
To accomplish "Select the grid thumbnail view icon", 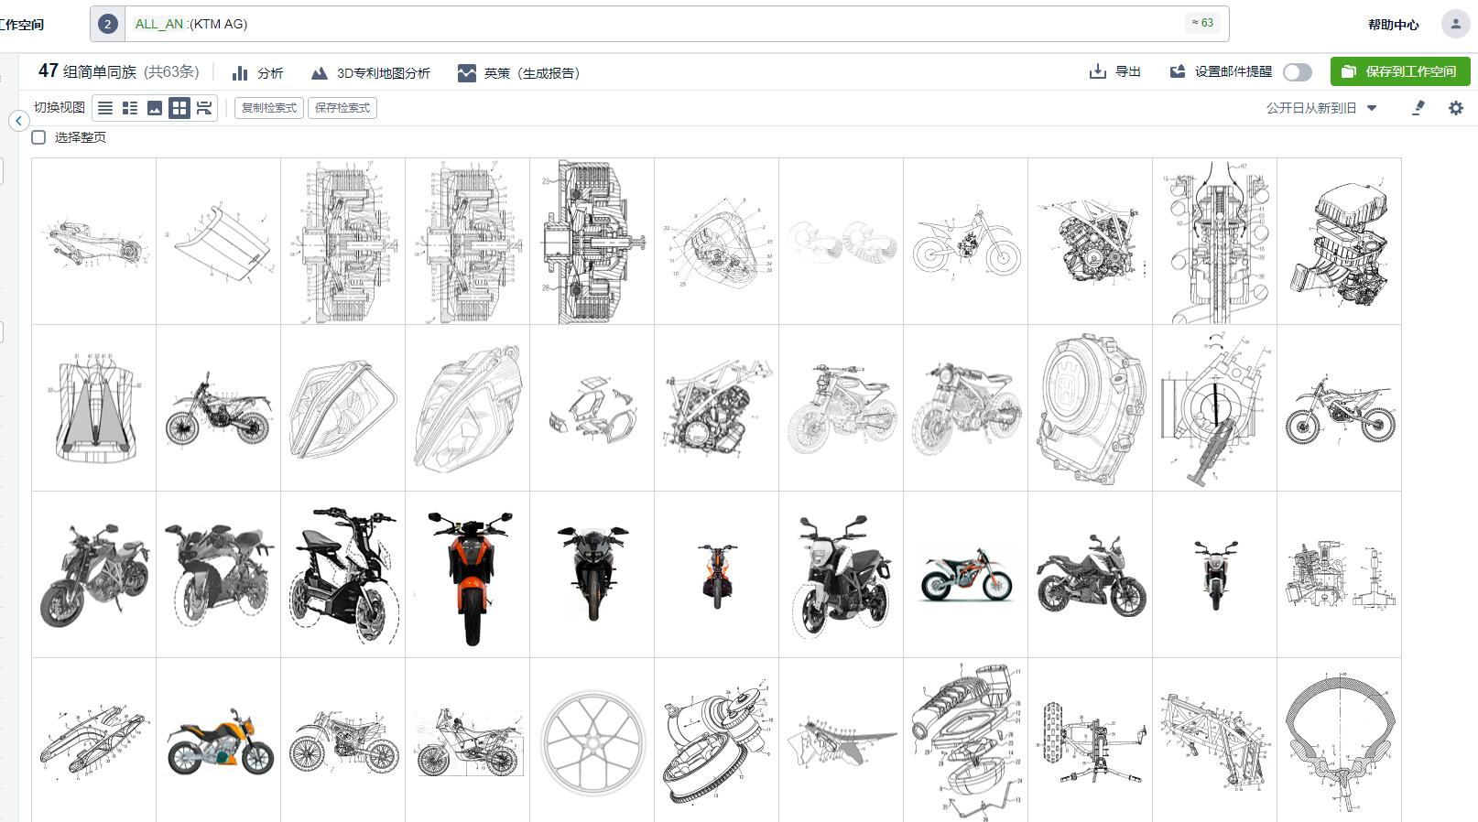I will tap(179, 108).
